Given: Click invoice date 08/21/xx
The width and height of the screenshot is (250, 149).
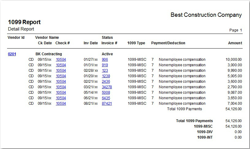Looking at the screenshot, I should click(x=91, y=104).
